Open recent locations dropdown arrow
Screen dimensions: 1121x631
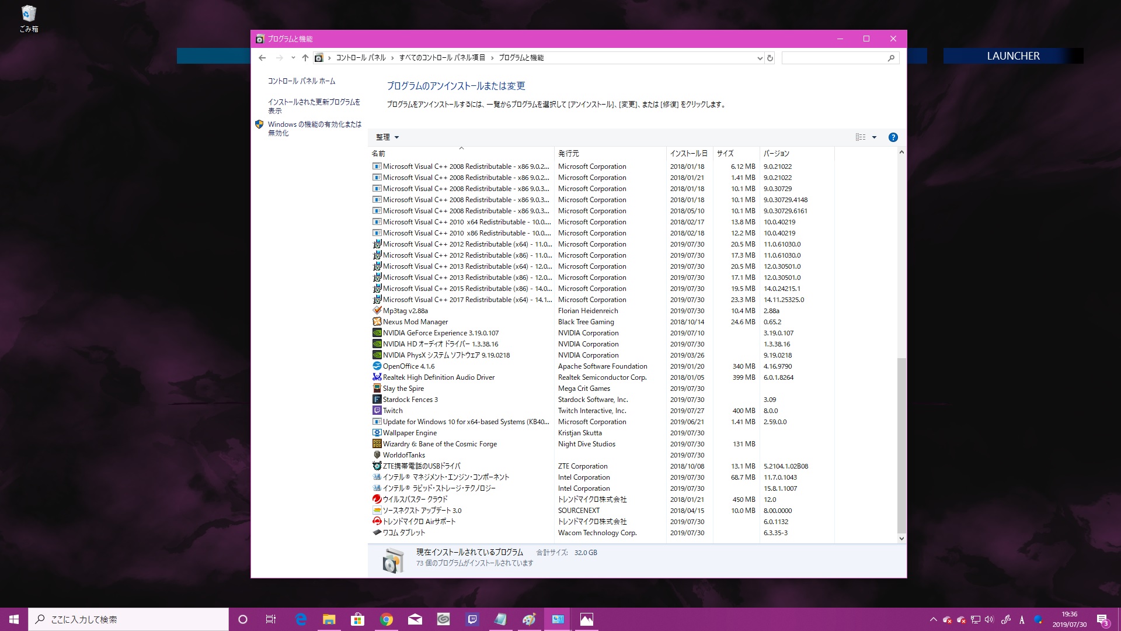point(293,58)
